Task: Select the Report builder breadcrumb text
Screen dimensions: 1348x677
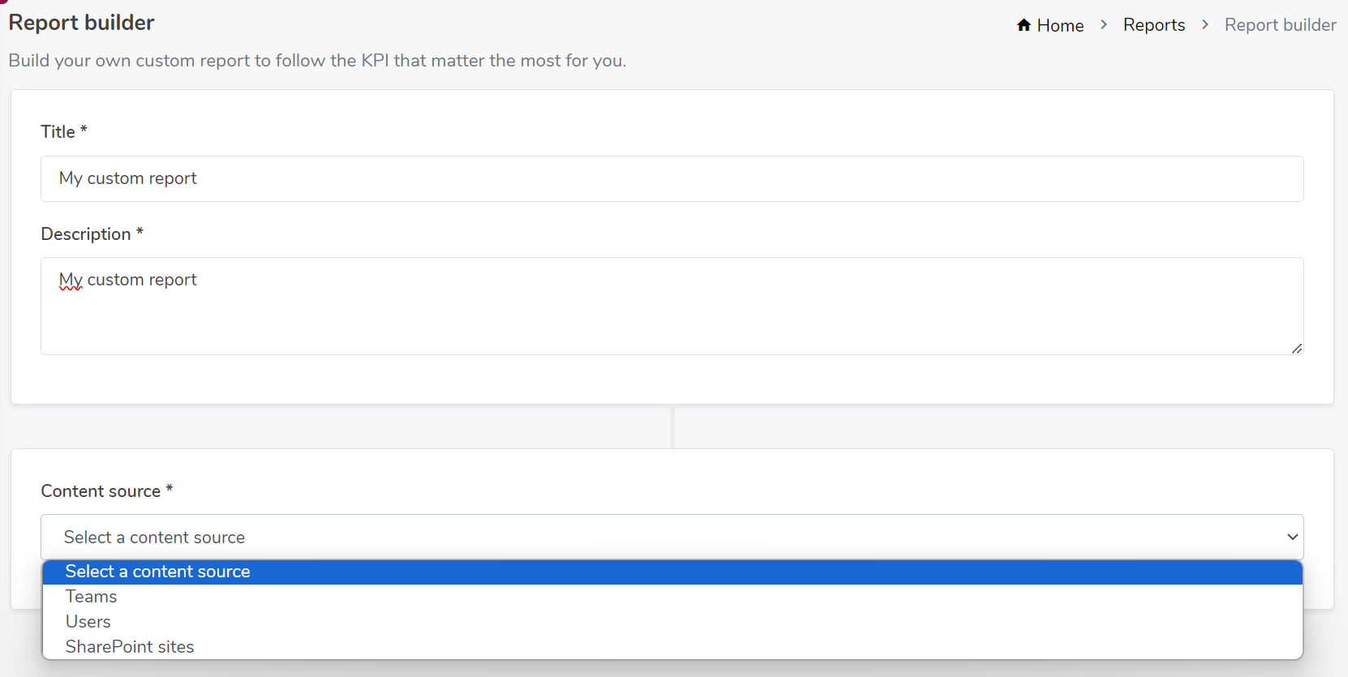Action: 1281,25
